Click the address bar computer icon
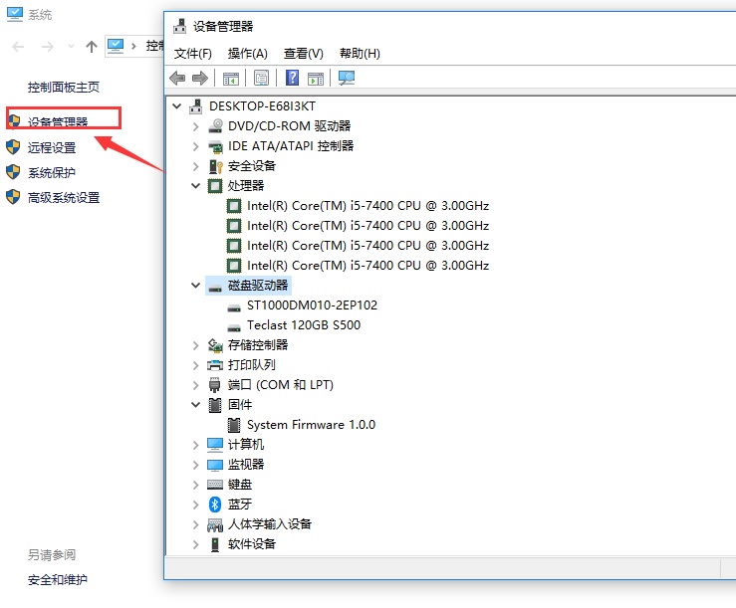Viewport: 736px width, 608px height. tap(116, 46)
